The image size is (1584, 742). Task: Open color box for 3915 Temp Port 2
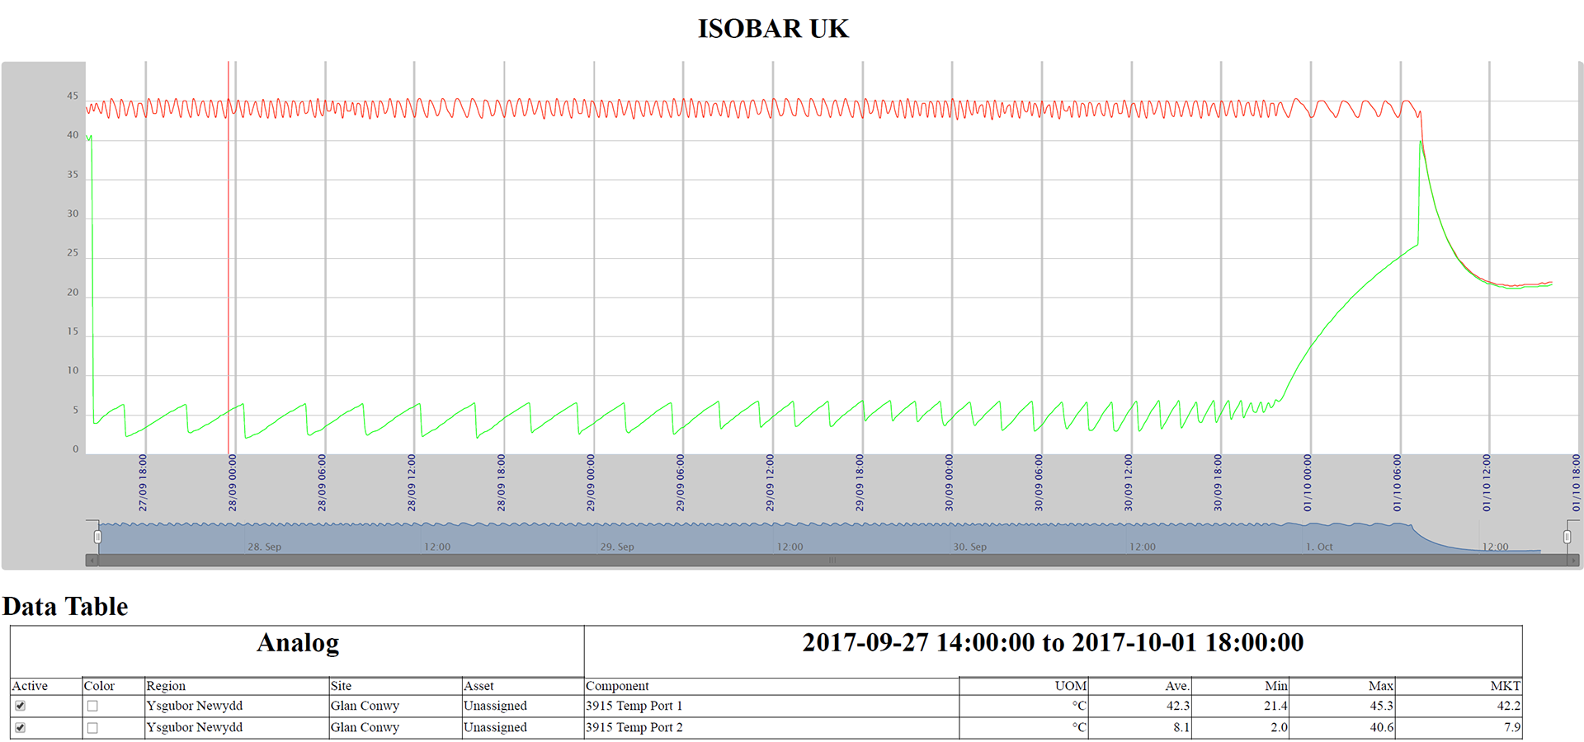pyautogui.click(x=92, y=728)
